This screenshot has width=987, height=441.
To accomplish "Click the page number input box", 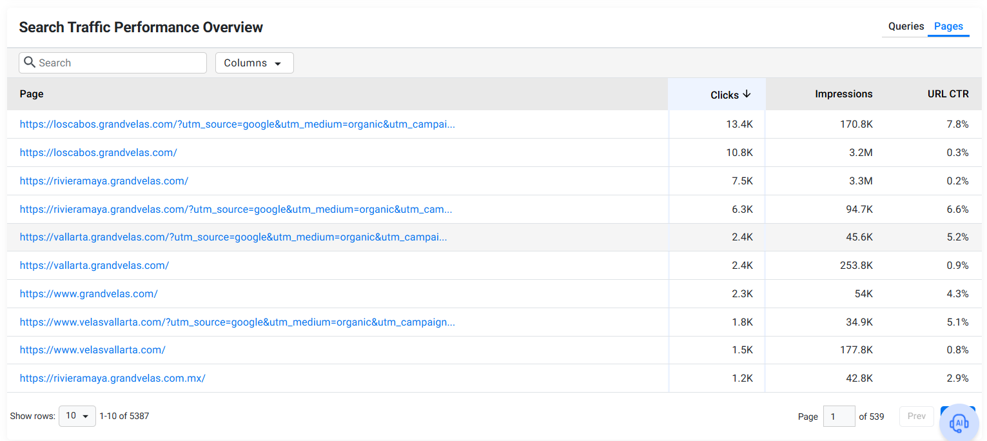I will (839, 416).
